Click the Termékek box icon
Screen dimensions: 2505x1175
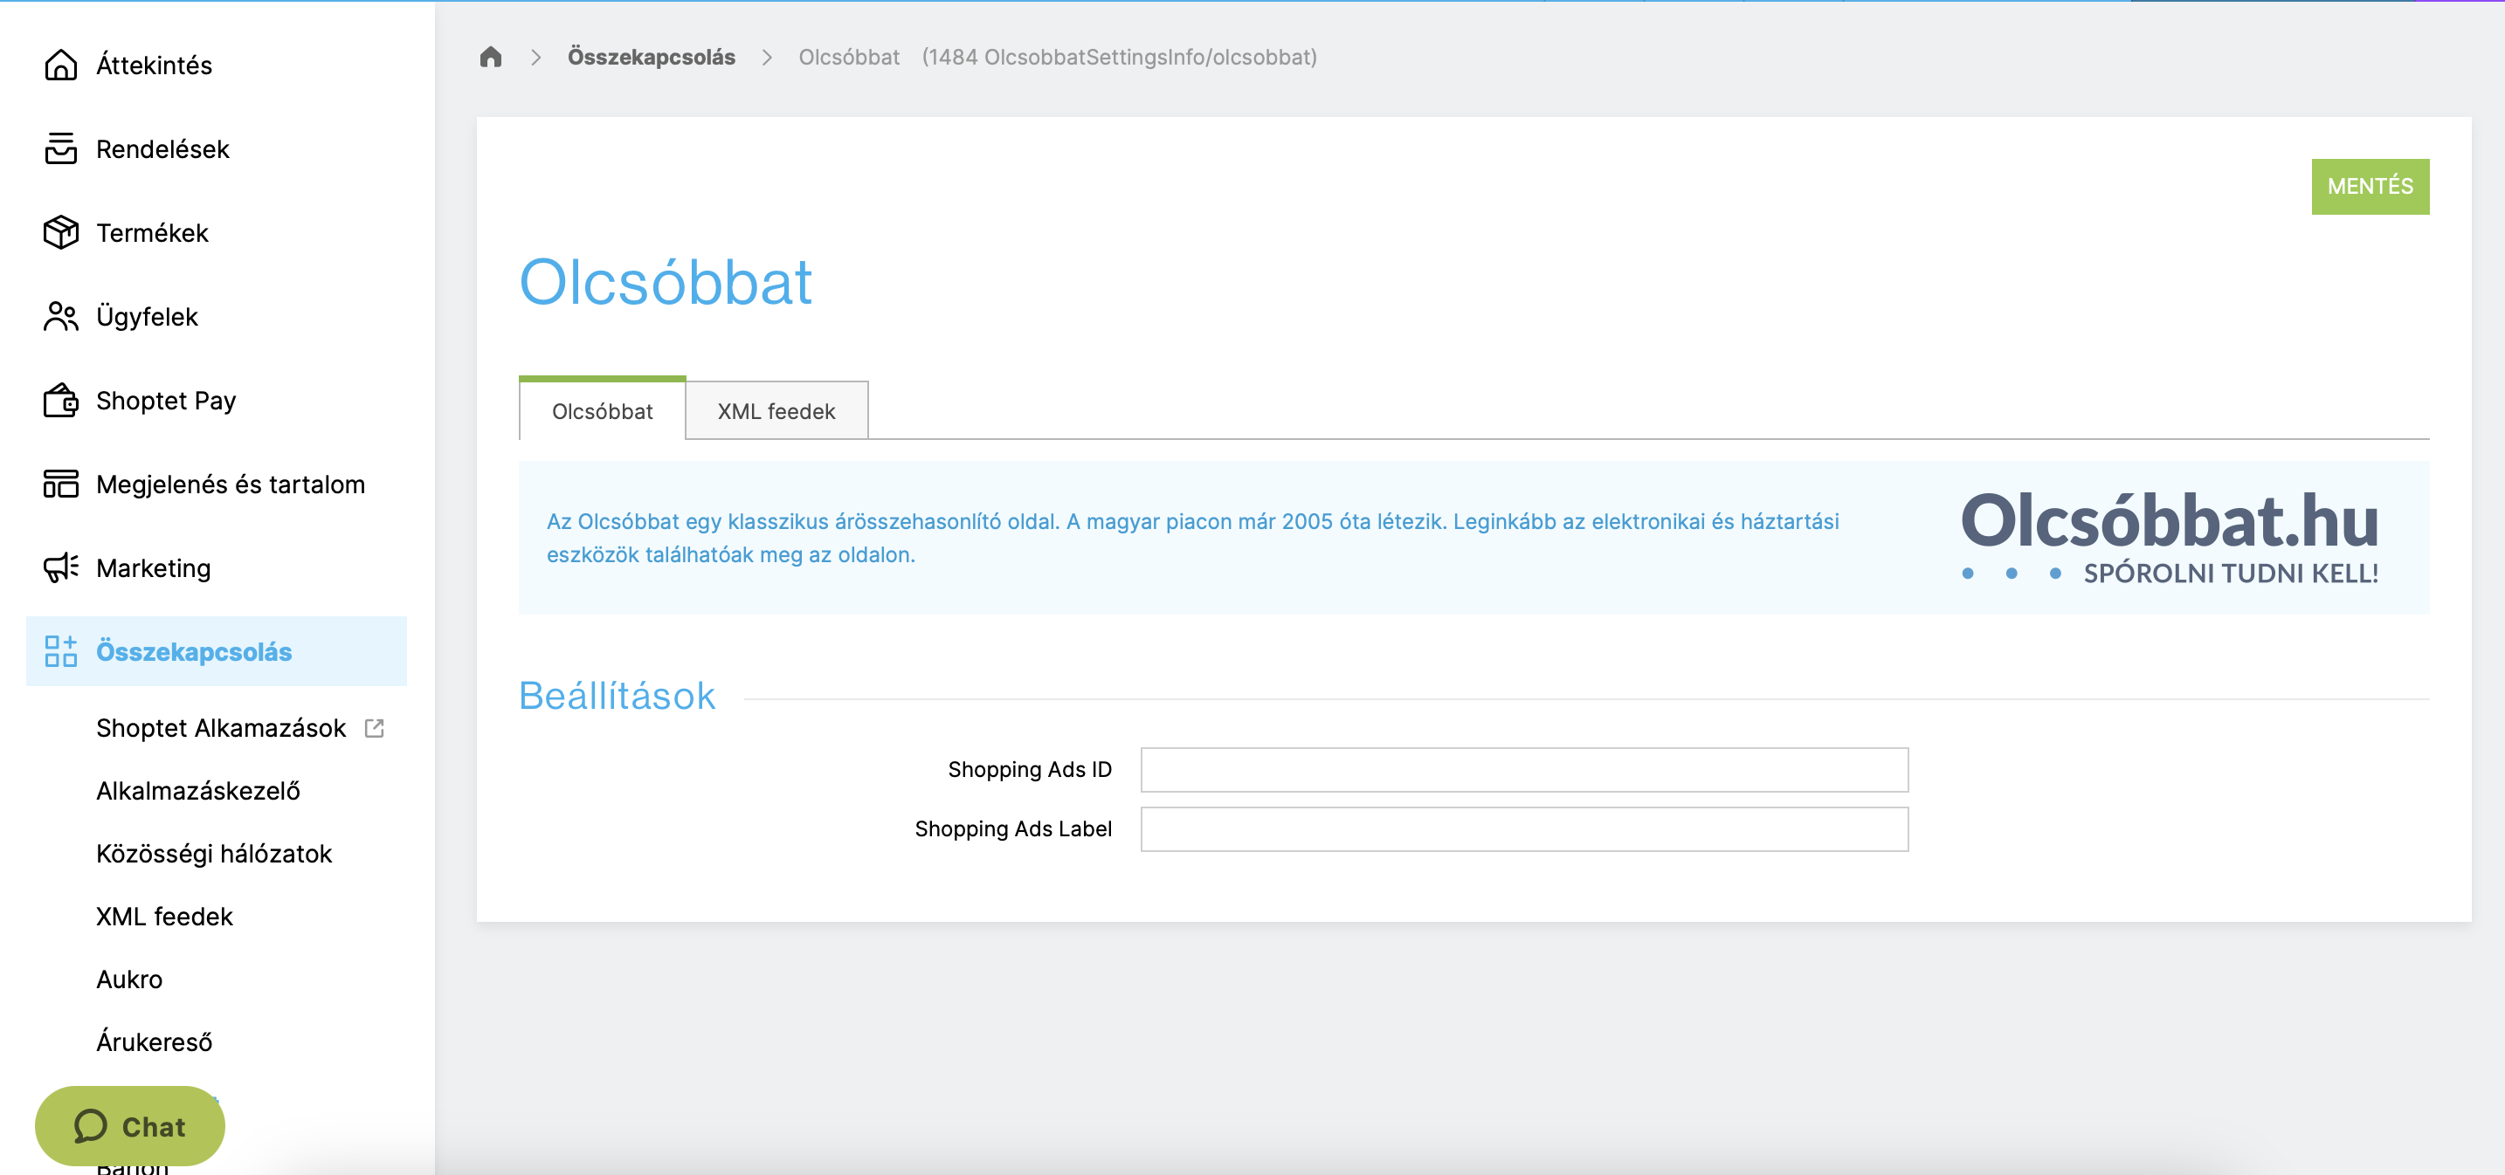pos(60,232)
